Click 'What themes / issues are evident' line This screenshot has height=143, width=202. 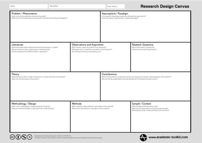[89, 47]
